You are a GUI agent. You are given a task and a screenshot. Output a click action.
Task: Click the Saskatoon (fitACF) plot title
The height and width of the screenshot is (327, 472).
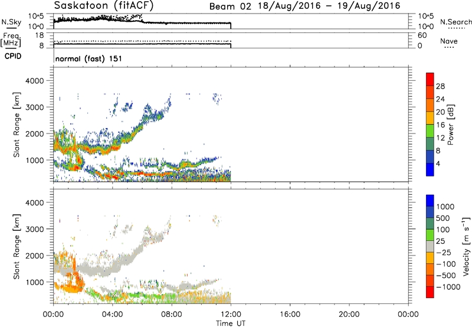[104, 5]
